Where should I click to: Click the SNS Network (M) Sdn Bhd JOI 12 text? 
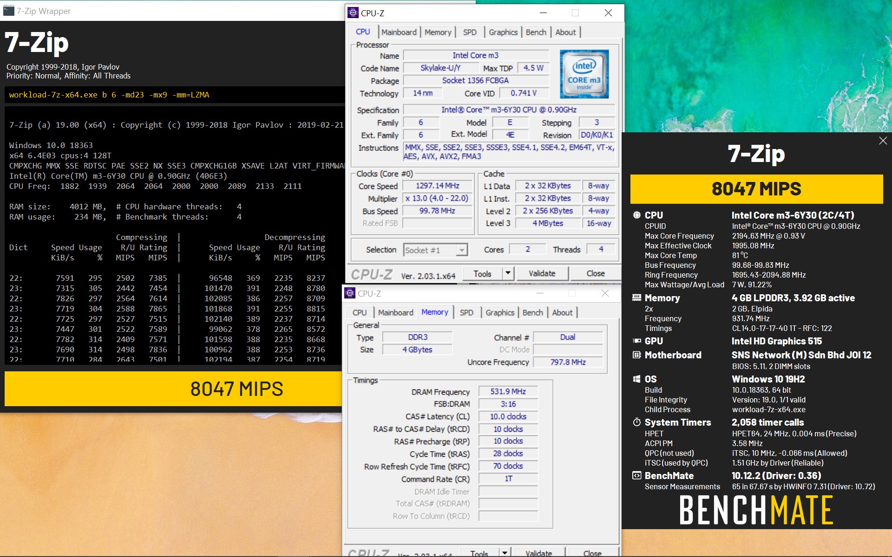point(801,355)
